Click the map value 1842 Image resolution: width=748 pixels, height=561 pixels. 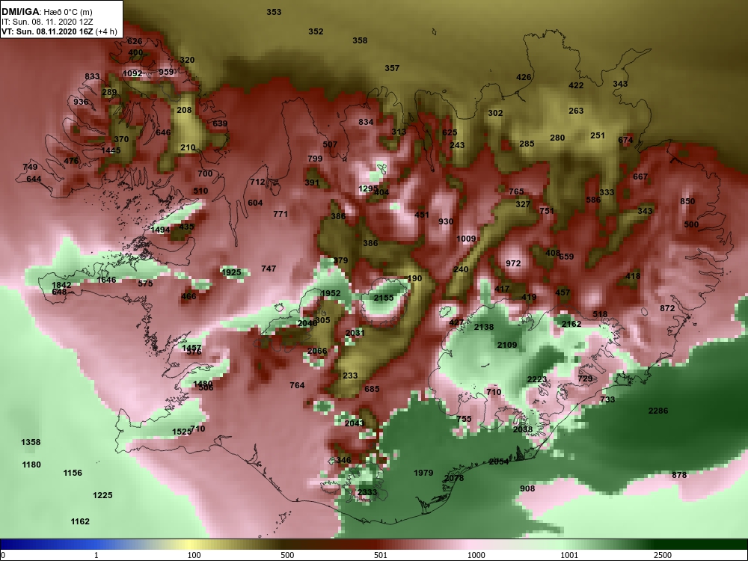(x=61, y=285)
